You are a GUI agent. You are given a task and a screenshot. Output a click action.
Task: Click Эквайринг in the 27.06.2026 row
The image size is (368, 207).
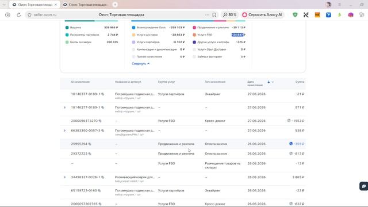(x=213, y=94)
